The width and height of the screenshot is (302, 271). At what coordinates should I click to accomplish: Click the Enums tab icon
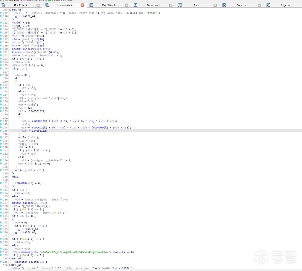point(180,5)
